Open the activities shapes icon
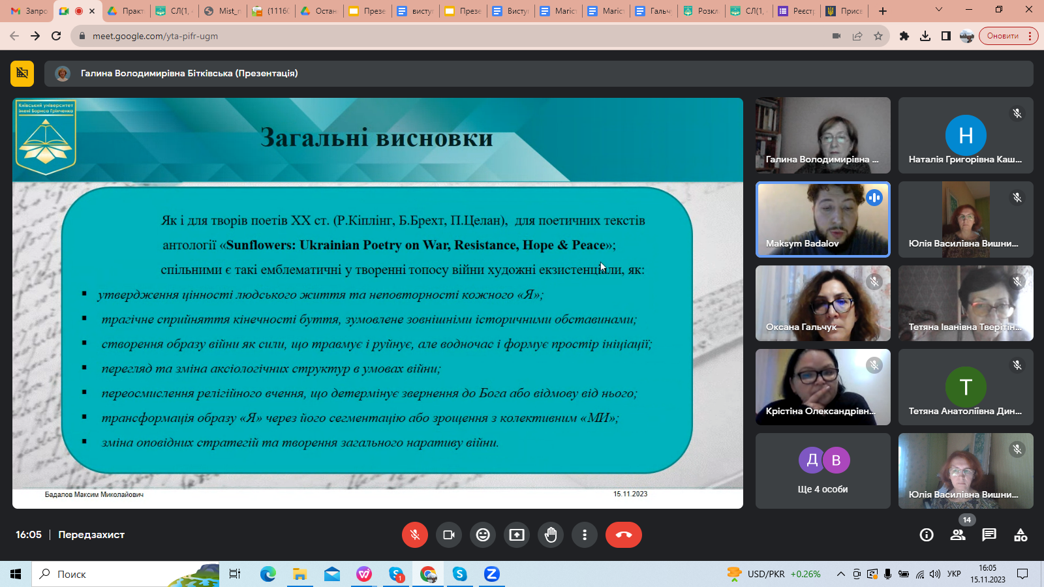This screenshot has height=587, width=1044. [x=1021, y=535]
